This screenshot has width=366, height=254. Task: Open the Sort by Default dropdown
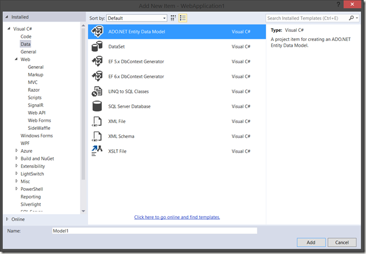(137, 18)
